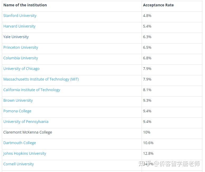Open the Dartmouth College link
Screen dimensions: 205x172
(x=20, y=143)
